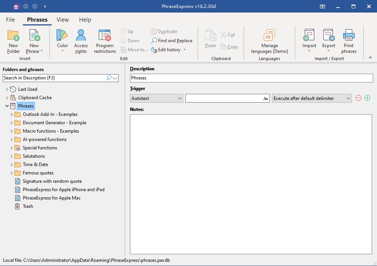
Task: Collapse the Phrases root node
Action: [x=7, y=106]
